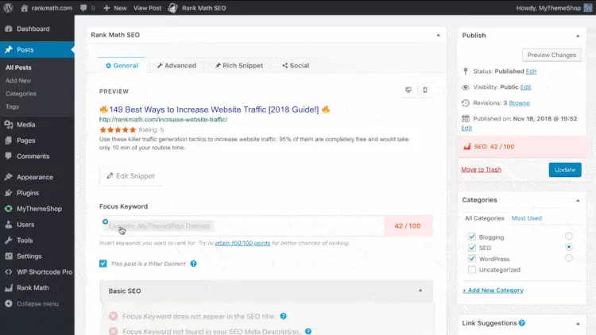
Task: Click New in the admin bar
Action: tap(115, 8)
